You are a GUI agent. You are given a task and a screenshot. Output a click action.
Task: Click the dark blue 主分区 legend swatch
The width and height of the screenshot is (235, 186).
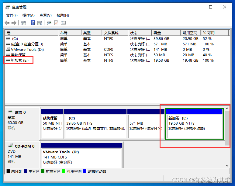pos(26,171)
